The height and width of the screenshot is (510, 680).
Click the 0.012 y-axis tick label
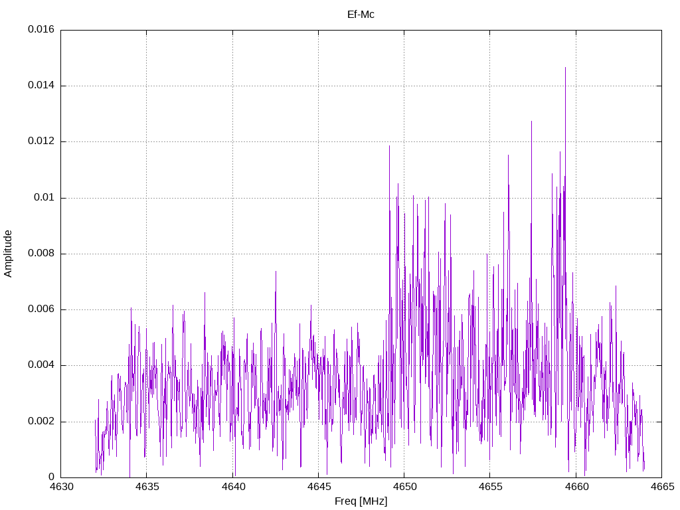tap(41, 141)
